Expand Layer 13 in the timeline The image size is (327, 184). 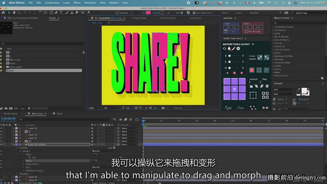click(13, 128)
